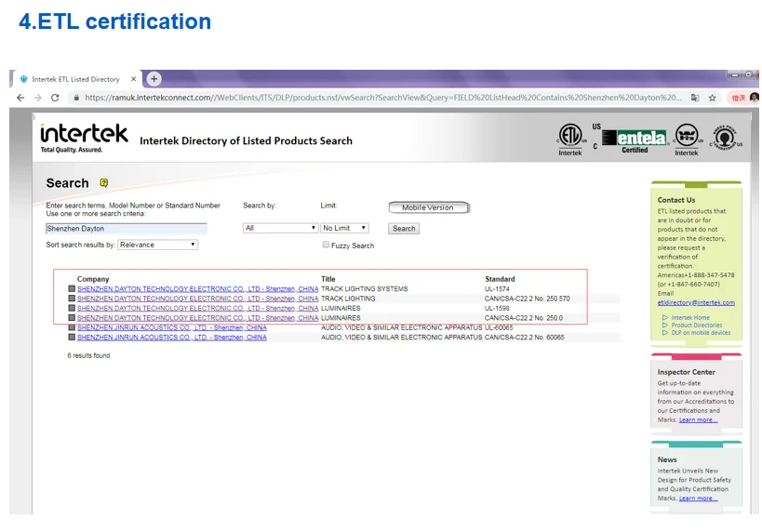
Task: Bookmark page with the star icon
Action: (x=713, y=98)
